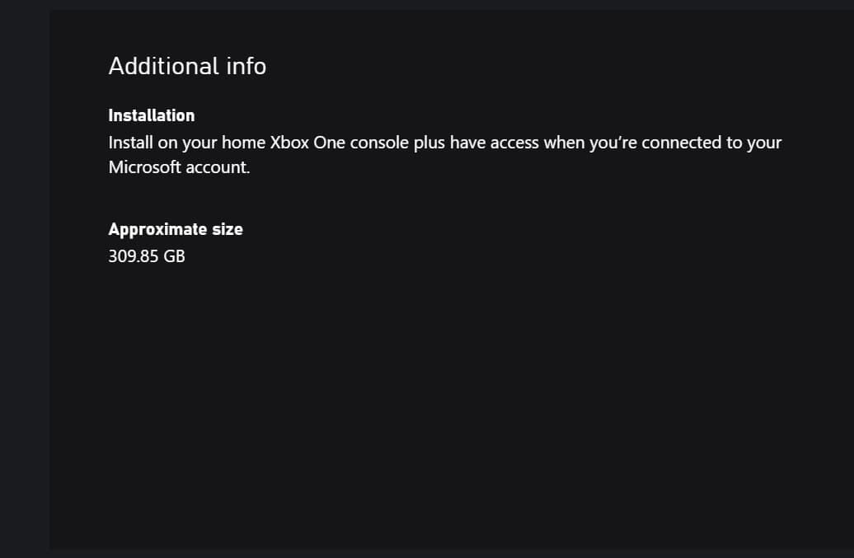The height and width of the screenshot is (558, 854).
Task: Click the "Approximate size" label
Action: (x=176, y=229)
